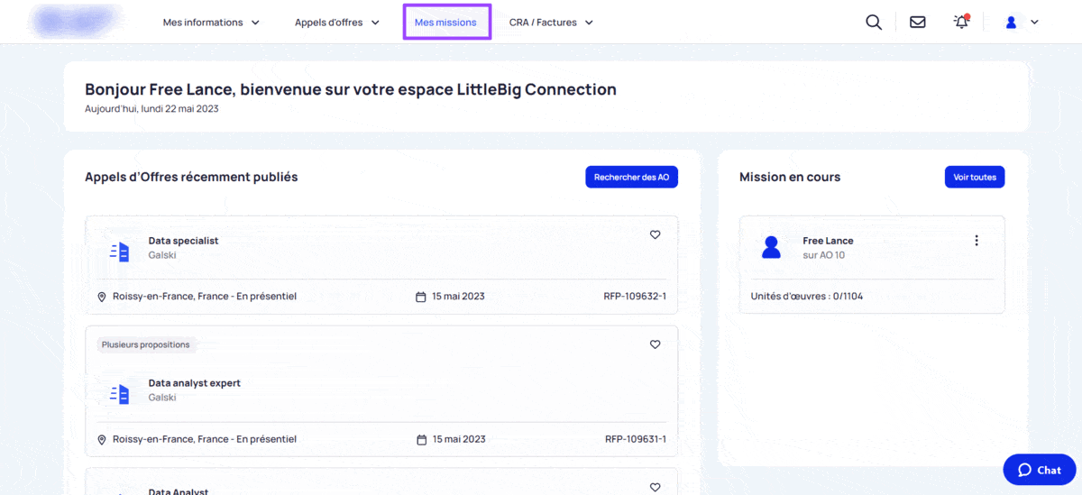This screenshot has height=495, width=1082.
Task: Click Roissy-en-France location on Data specialist
Action: click(x=205, y=297)
